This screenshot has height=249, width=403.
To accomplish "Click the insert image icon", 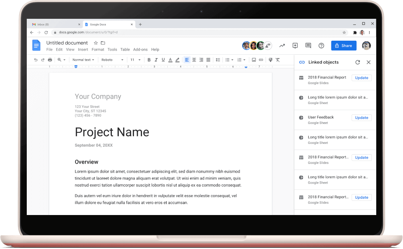I will (x=254, y=60).
